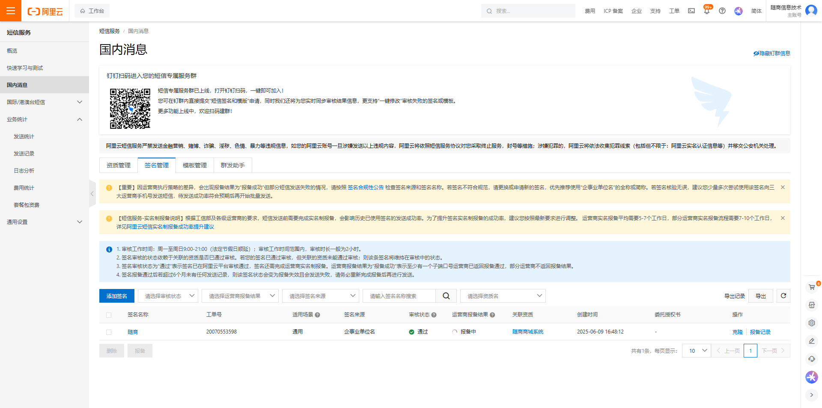This screenshot has height=408, width=822.
Task: Open the Cloud Shell terminal icon
Action: coord(691,11)
